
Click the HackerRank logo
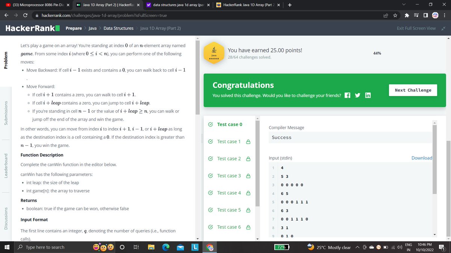click(33, 28)
